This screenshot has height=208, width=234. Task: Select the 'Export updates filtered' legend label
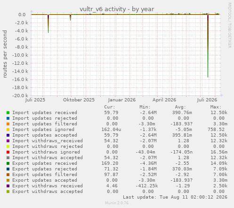(45, 175)
